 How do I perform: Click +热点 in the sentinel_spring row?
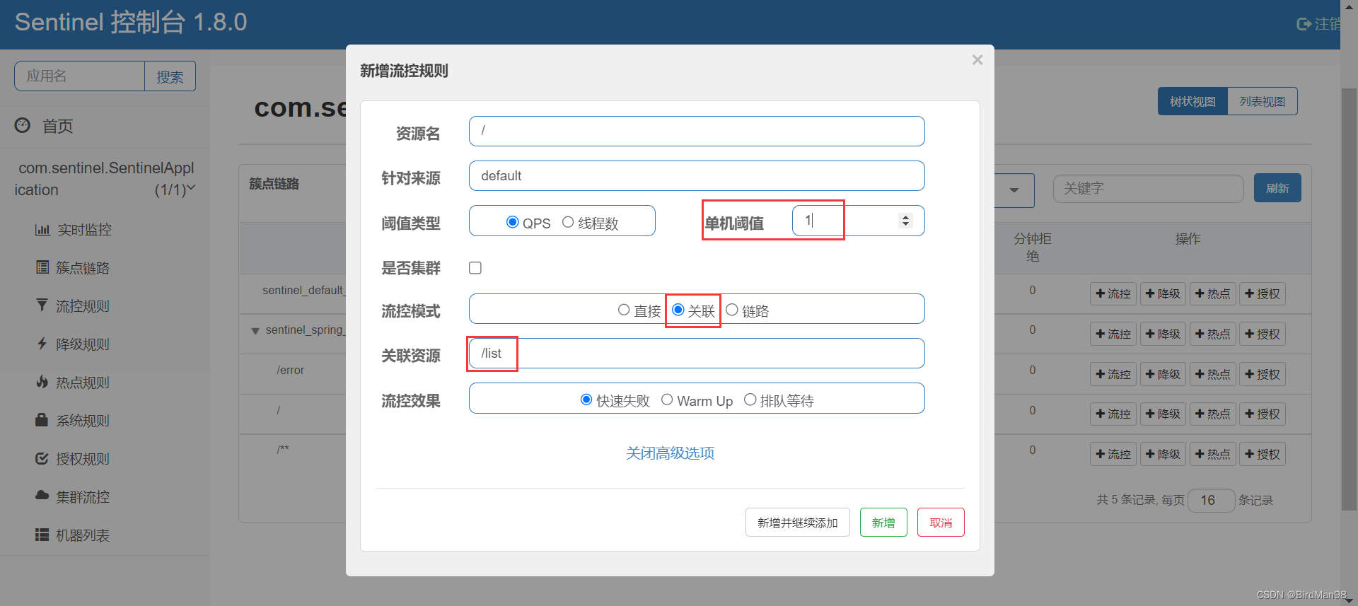[1212, 334]
